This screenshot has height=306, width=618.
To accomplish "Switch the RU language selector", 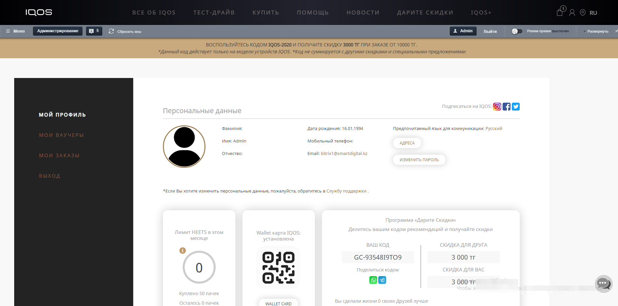I will coord(593,13).
